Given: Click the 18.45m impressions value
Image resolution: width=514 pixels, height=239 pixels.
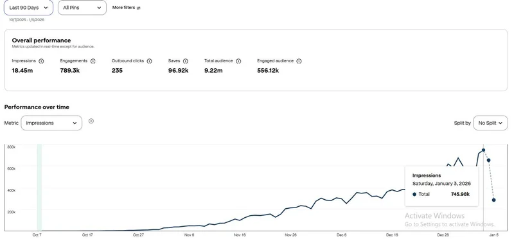Looking at the screenshot, I should 22,71.
